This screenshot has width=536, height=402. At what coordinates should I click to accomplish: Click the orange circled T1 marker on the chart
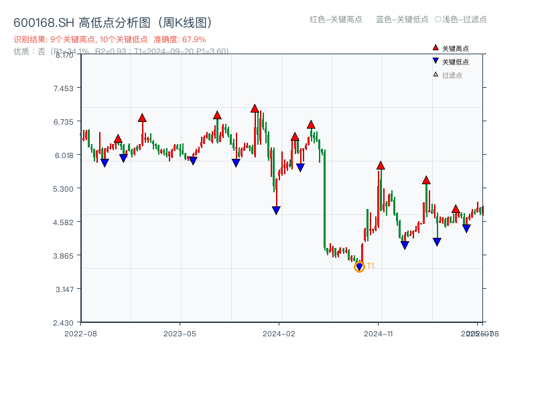click(359, 267)
